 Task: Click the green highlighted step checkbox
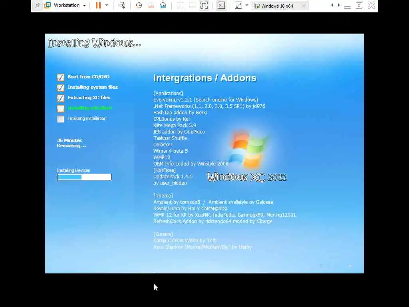coord(61,108)
